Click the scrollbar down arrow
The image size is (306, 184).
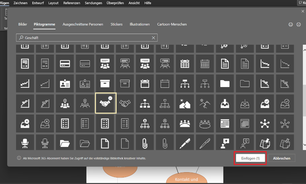[x=304, y=145]
